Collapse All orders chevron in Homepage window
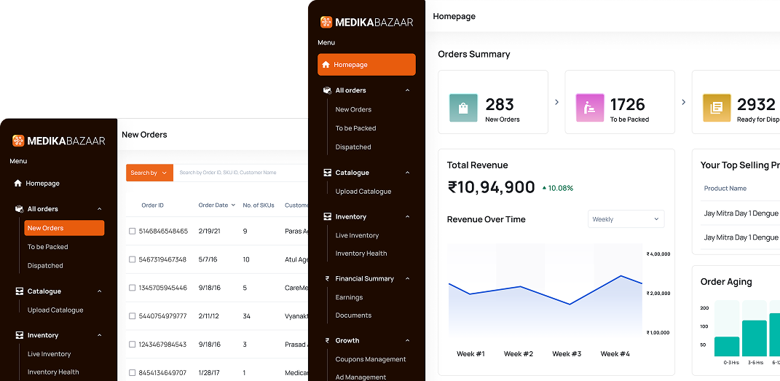 click(407, 90)
